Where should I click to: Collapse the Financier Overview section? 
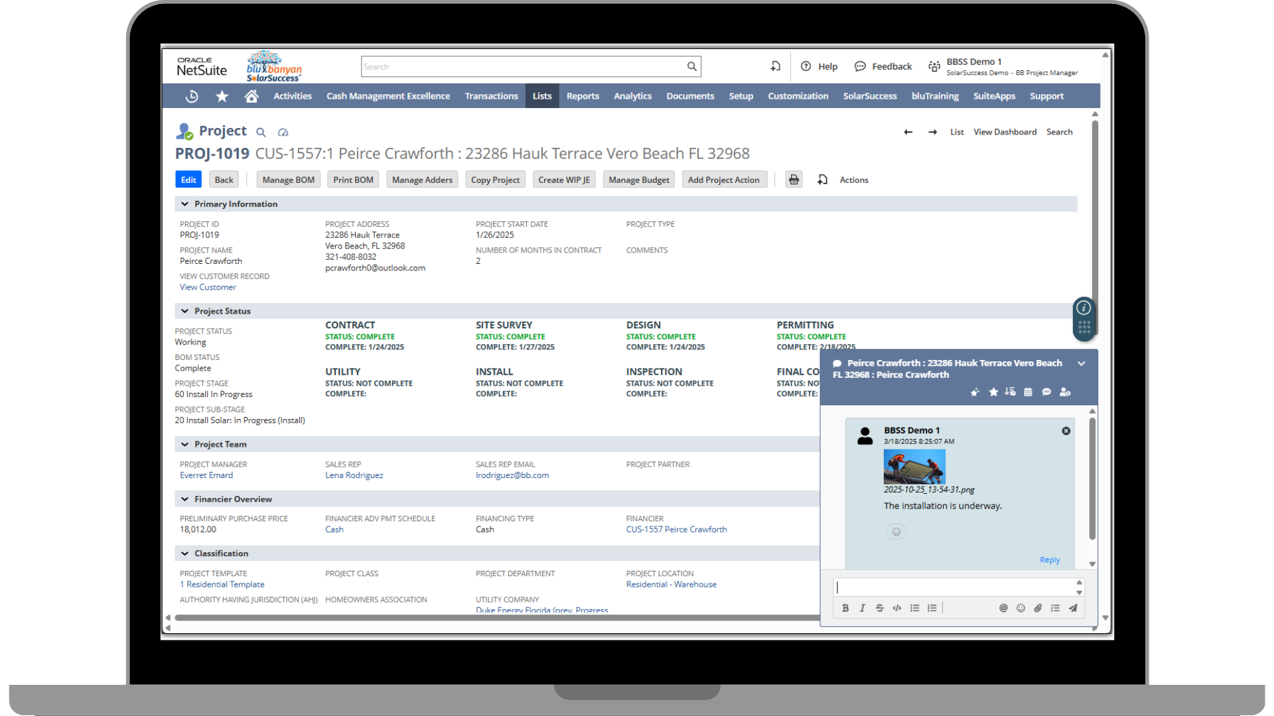[184, 499]
